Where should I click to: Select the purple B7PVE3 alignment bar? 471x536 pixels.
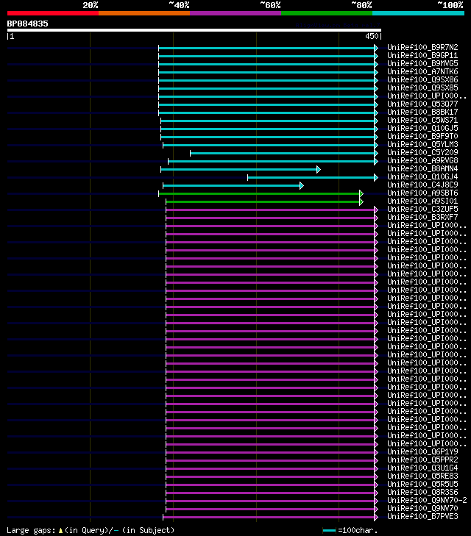pyautogui.click(x=270, y=517)
